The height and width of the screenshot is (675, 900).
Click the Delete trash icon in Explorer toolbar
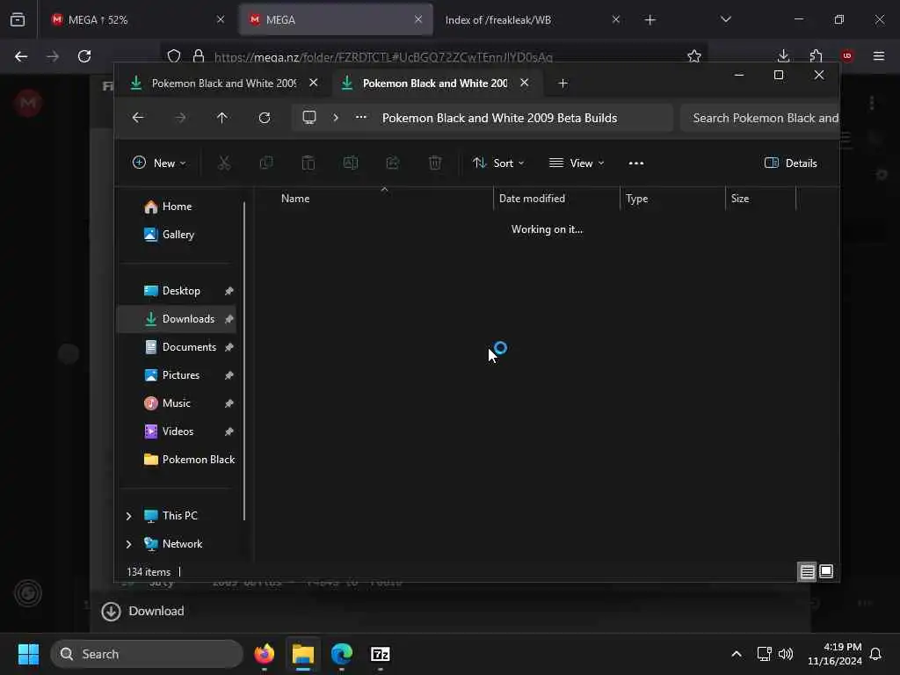click(435, 163)
